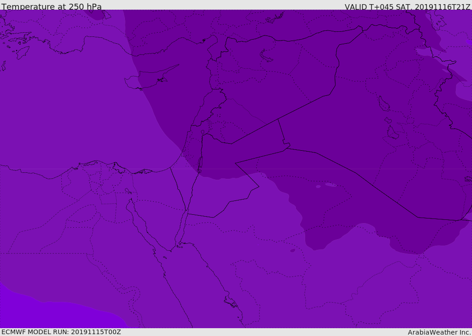Screen dimensions: 472x336
Task: Click the 'ECMWF MODEL RUN: 20191115T00Z' text
Action: 61,332
